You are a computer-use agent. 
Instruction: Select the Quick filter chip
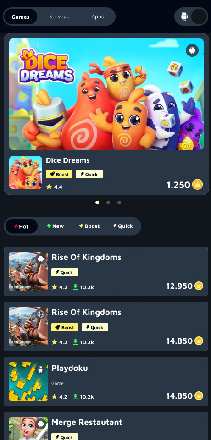coord(123,226)
